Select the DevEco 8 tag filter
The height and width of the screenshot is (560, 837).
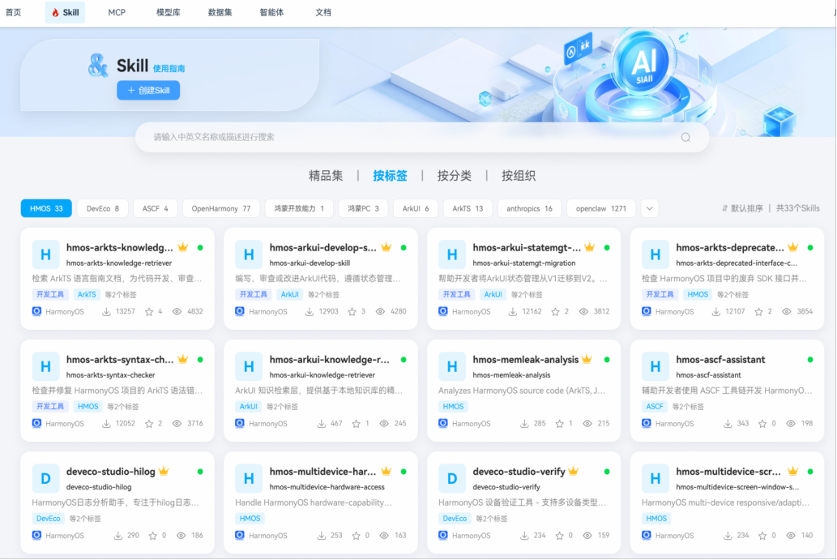tap(102, 209)
